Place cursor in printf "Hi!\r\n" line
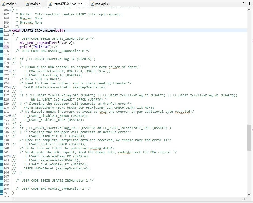This screenshot has height=203, width=253. 38,47
